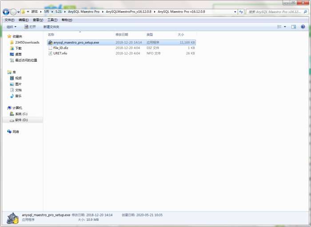Click the 26 KB size cell
The width and height of the screenshot is (311, 227).
coord(191,53)
